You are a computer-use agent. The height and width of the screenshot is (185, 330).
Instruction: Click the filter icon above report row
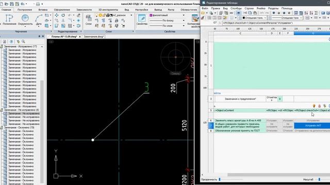tap(324, 106)
